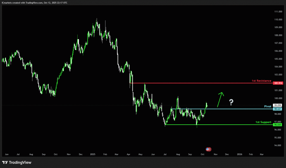This screenshot has width=286, height=168.
Task: Click the TradingView wordmark at the bottom
Action: [20, 162]
